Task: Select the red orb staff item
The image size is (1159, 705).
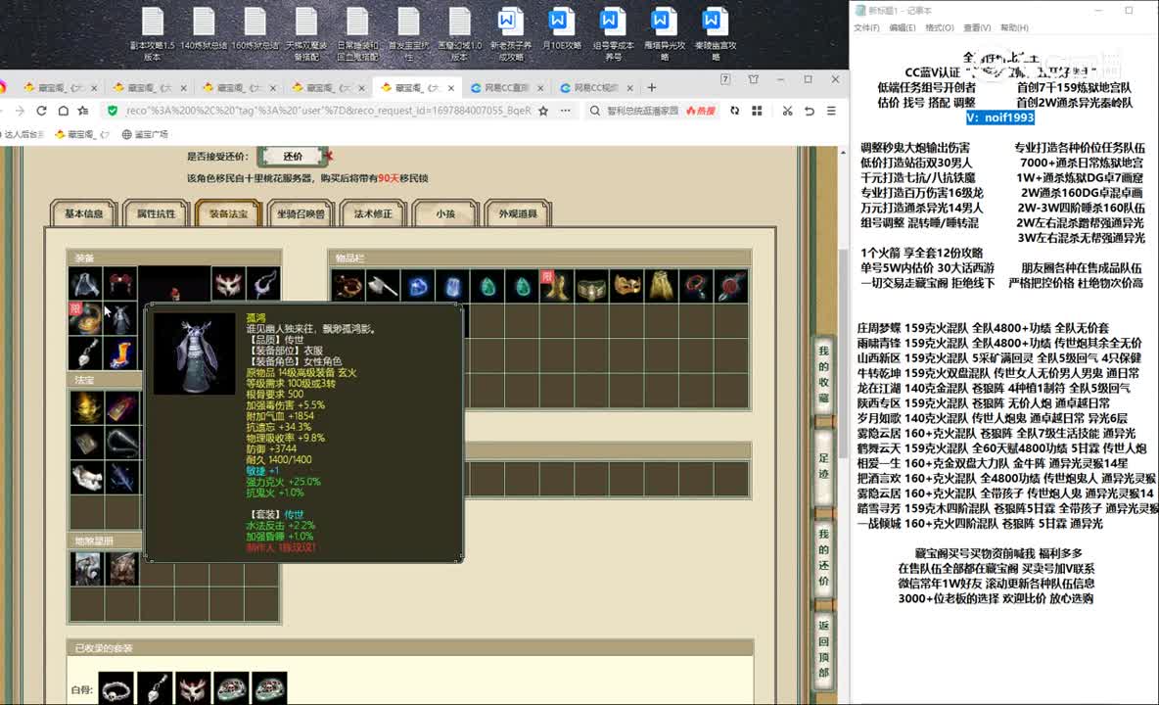Action: [731, 285]
